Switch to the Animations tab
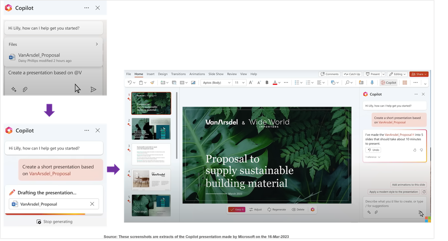 [197, 74]
